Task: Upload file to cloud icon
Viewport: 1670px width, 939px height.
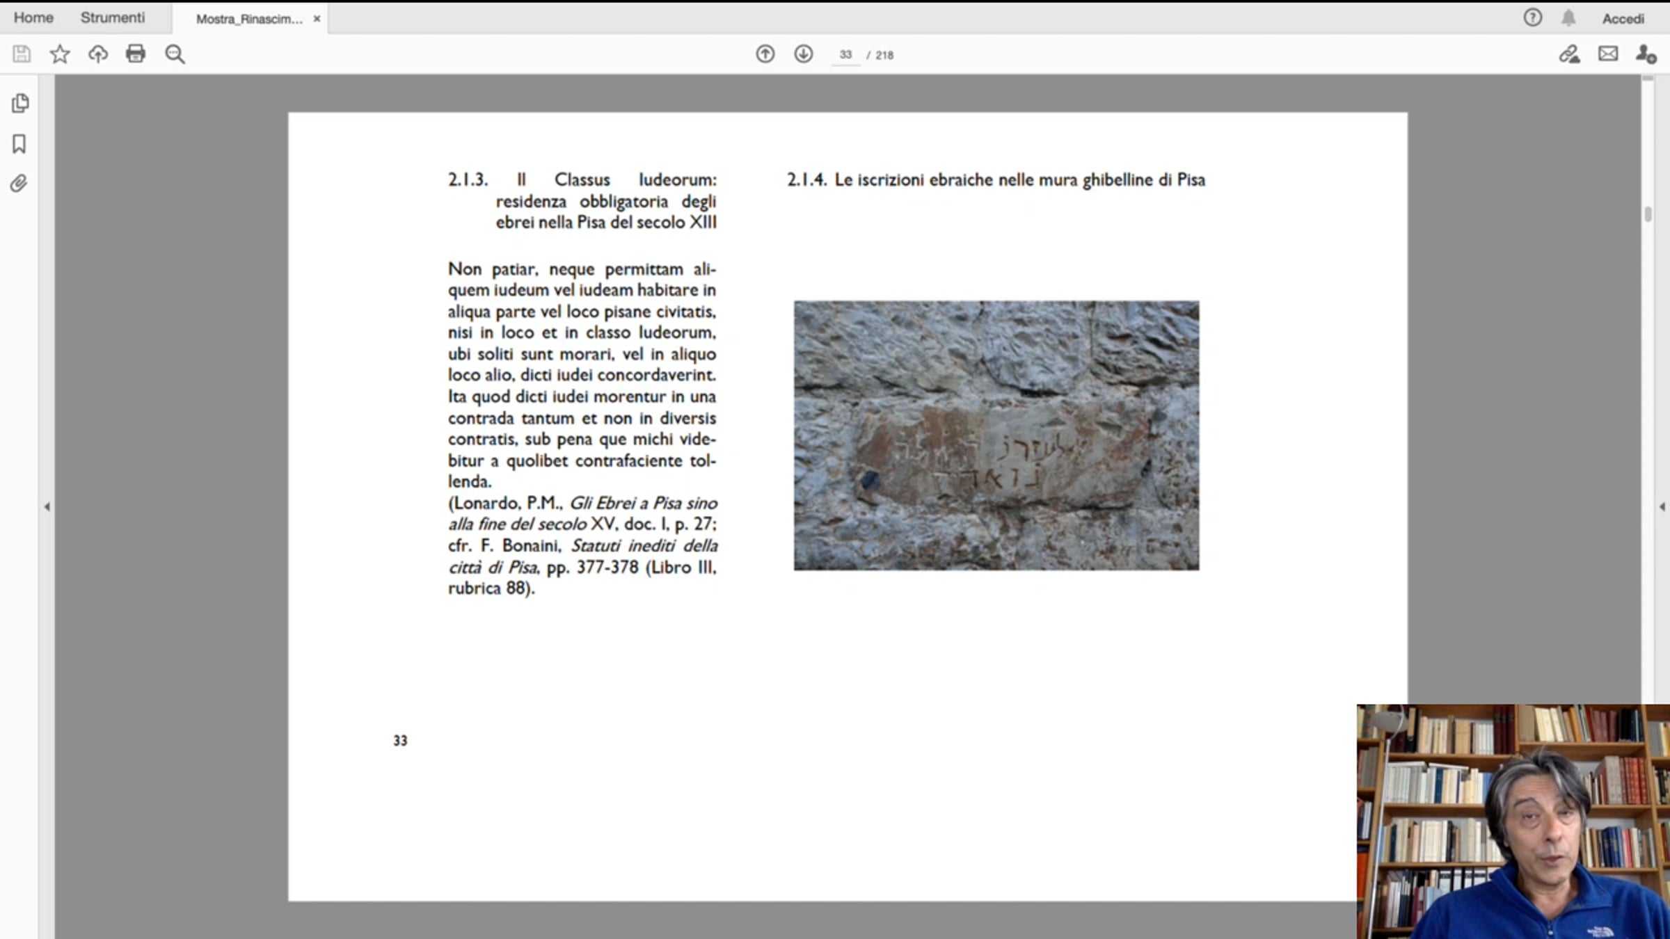Action: click(x=98, y=54)
